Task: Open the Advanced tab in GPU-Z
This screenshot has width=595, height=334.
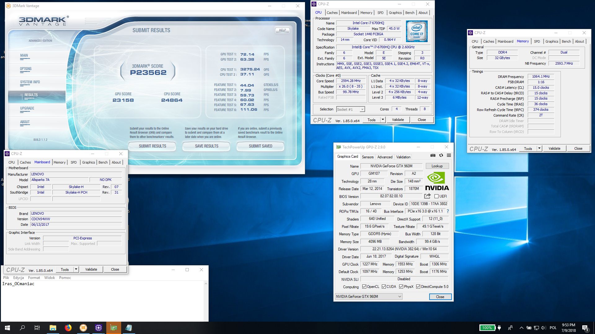Action: coord(385,157)
